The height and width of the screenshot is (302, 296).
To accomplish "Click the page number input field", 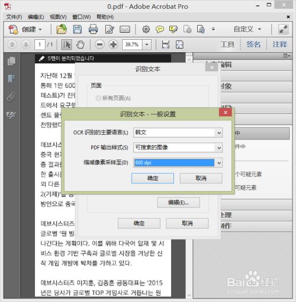I will pos(40,44).
